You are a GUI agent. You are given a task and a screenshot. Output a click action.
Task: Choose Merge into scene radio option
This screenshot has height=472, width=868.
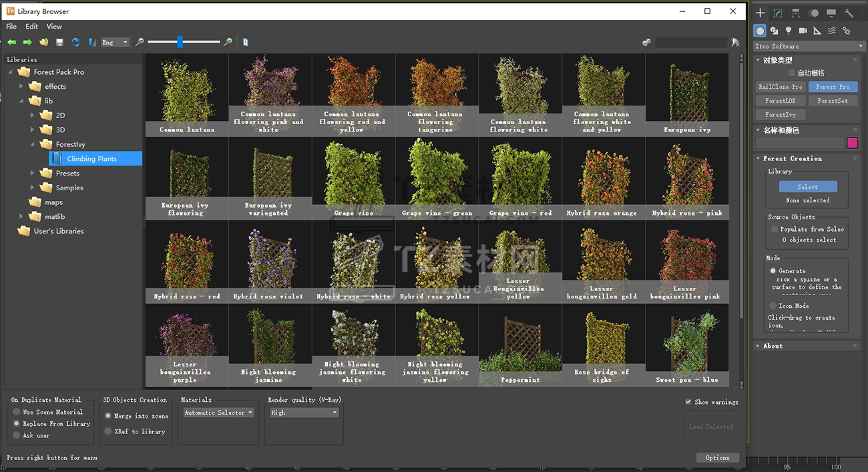108,416
